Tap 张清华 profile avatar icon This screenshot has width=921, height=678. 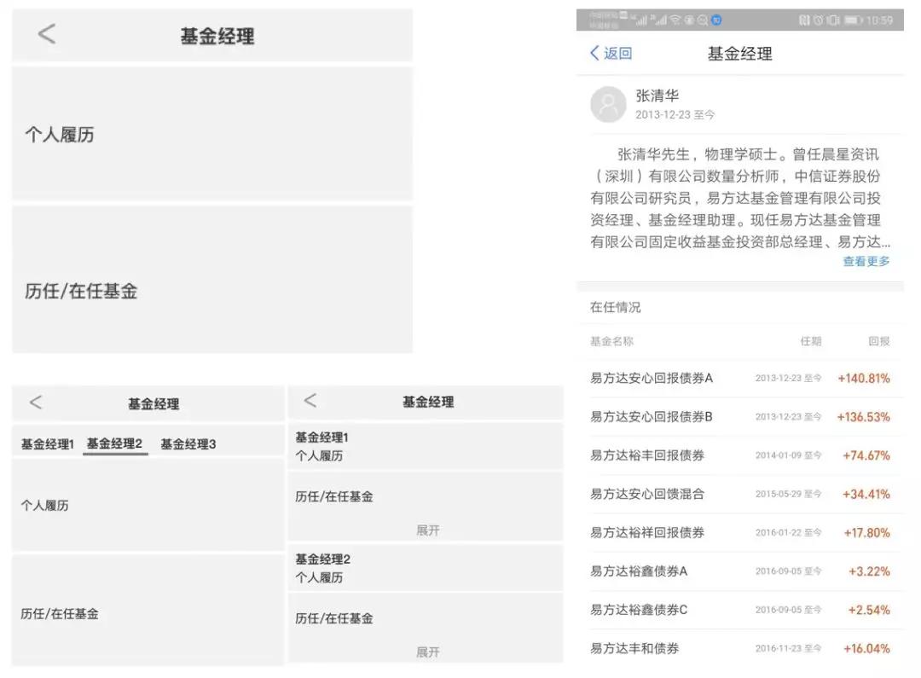pos(608,105)
